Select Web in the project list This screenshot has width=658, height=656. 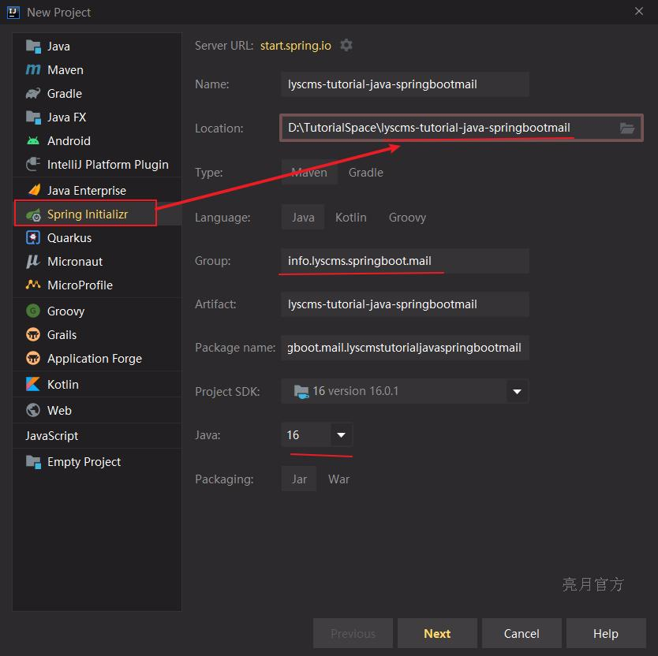pyautogui.click(x=97, y=410)
